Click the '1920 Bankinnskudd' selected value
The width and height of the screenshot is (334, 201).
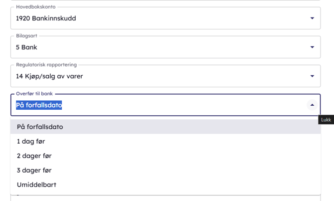tap(46, 18)
